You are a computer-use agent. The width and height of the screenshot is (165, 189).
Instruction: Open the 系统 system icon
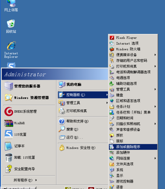click(x=112, y=170)
